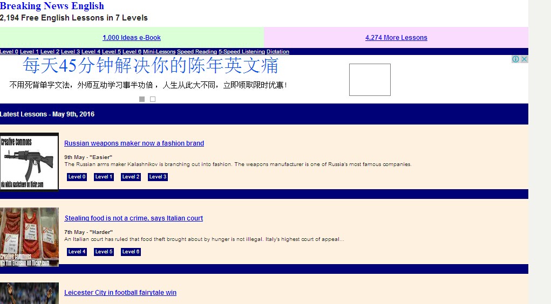The width and height of the screenshot is (551, 304).
Task: Choose Level 5 button for the Italian court lesson
Action: pos(104,252)
